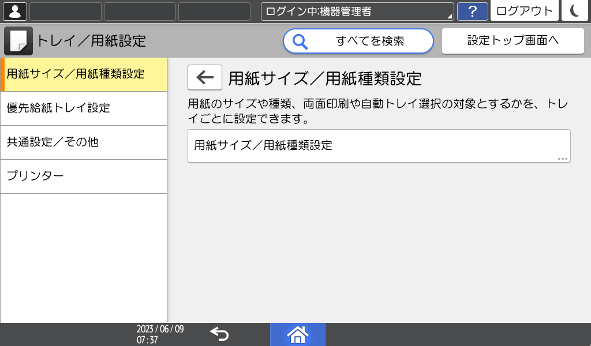This screenshot has width=591, height=346.
Task: Open the ログイン中:機器管理者 status dropdown
Action: pos(355,10)
